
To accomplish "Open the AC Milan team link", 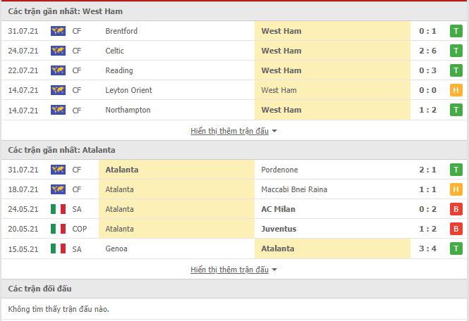I will coord(278,209).
